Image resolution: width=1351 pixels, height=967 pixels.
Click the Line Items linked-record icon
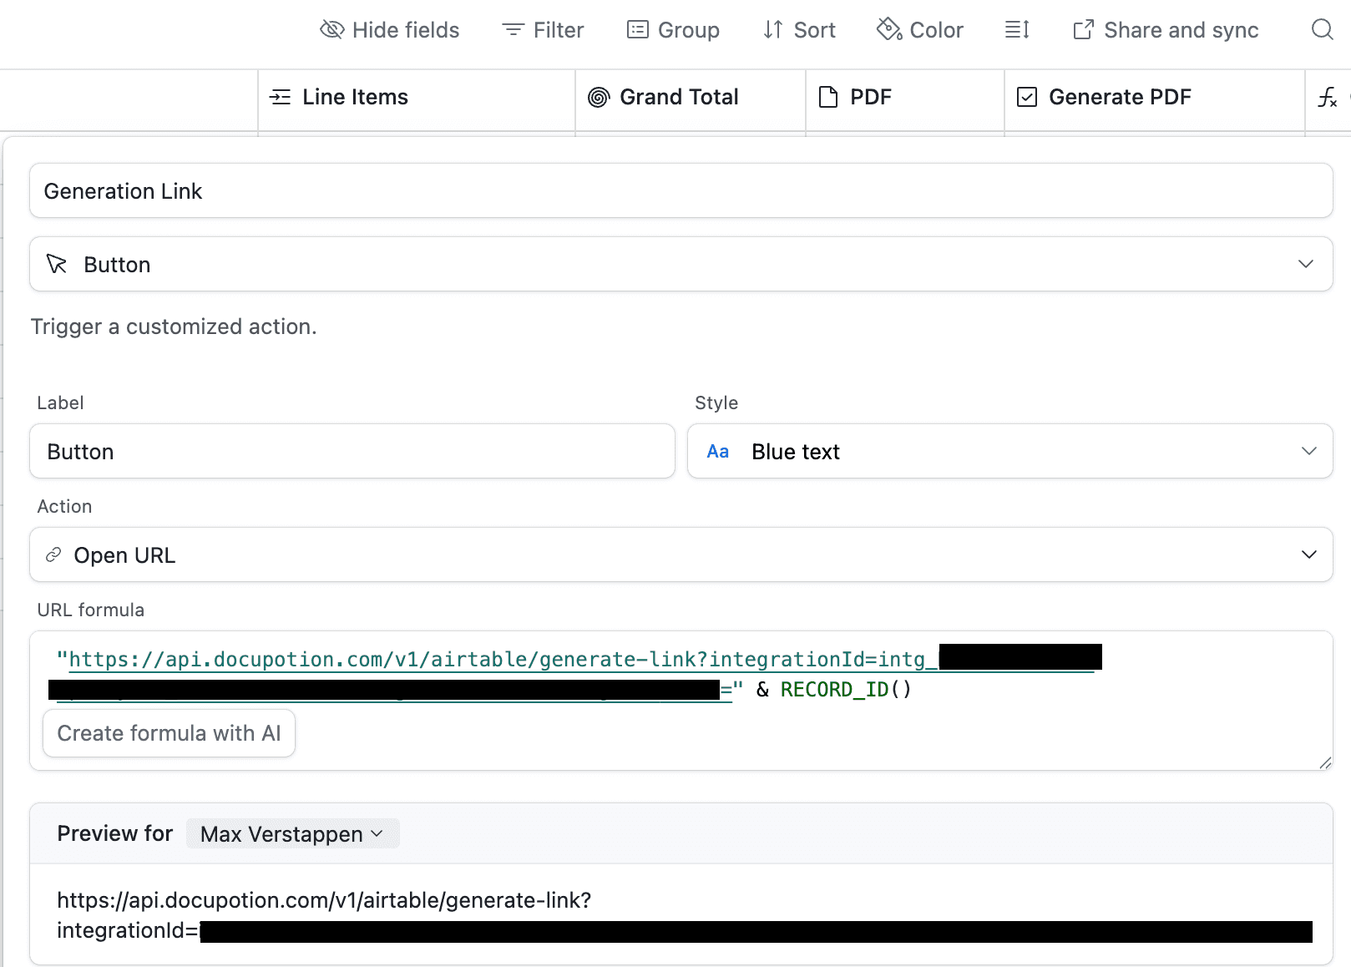point(281,98)
